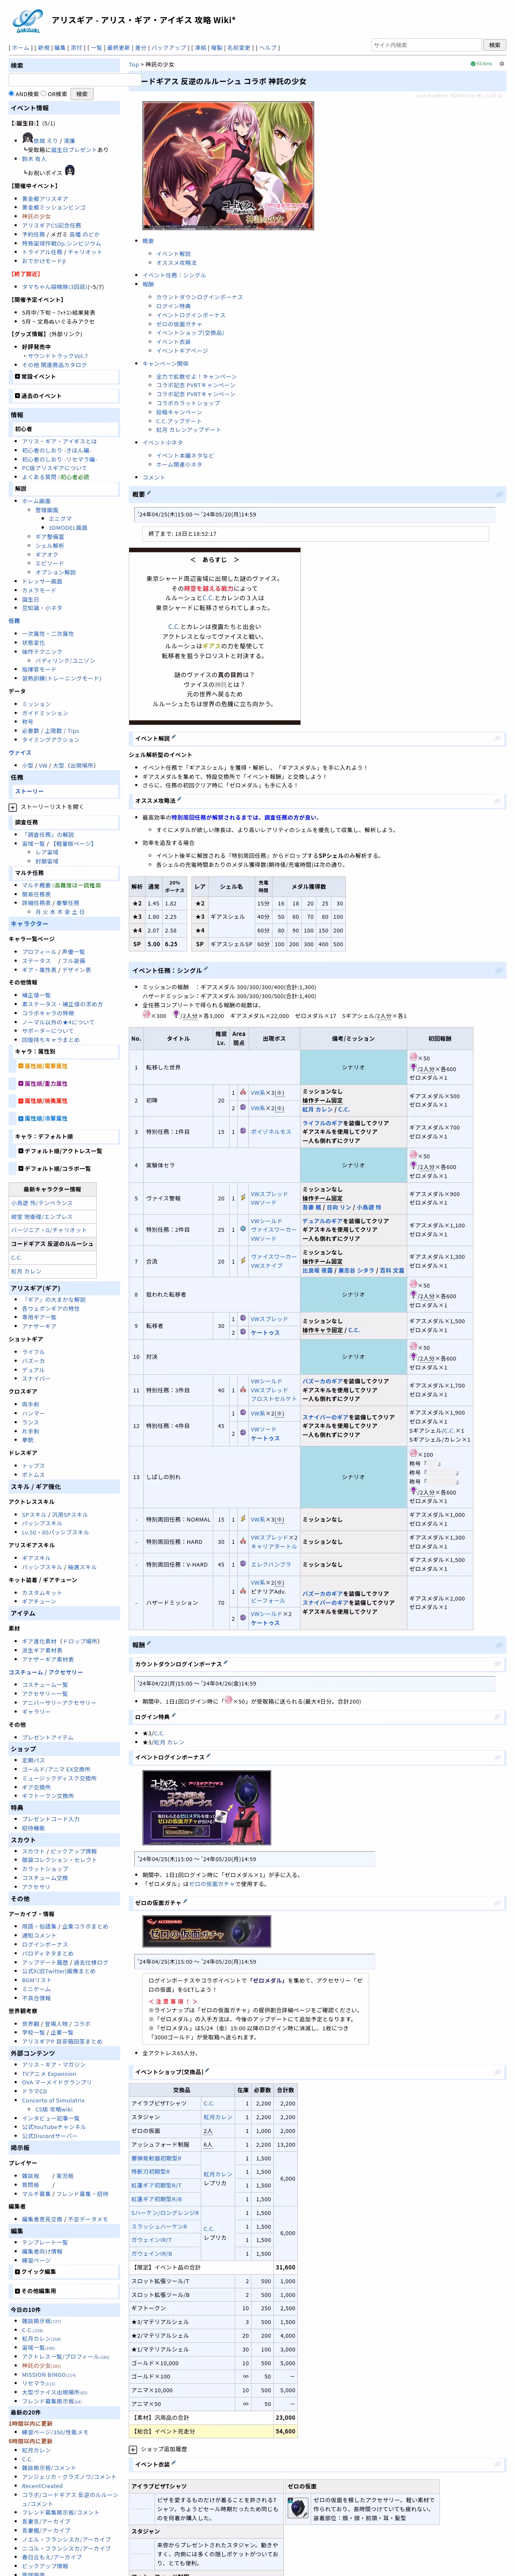Open スラッシュハーケンR in exchange table

(159, 2226)
